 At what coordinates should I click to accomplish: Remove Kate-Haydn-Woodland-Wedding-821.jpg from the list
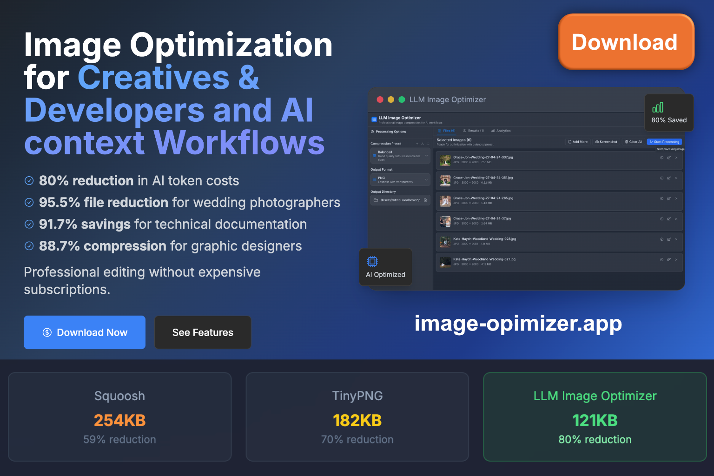coord(676,260)
